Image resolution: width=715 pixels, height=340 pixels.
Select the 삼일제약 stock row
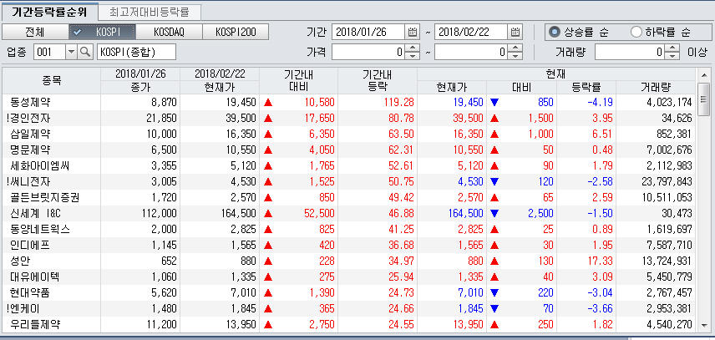350,134
